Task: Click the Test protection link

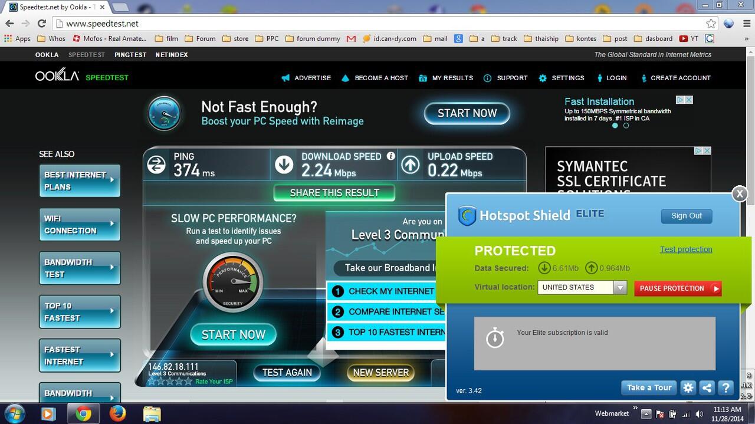Action: pyautogui.click(x=686, y=249)
